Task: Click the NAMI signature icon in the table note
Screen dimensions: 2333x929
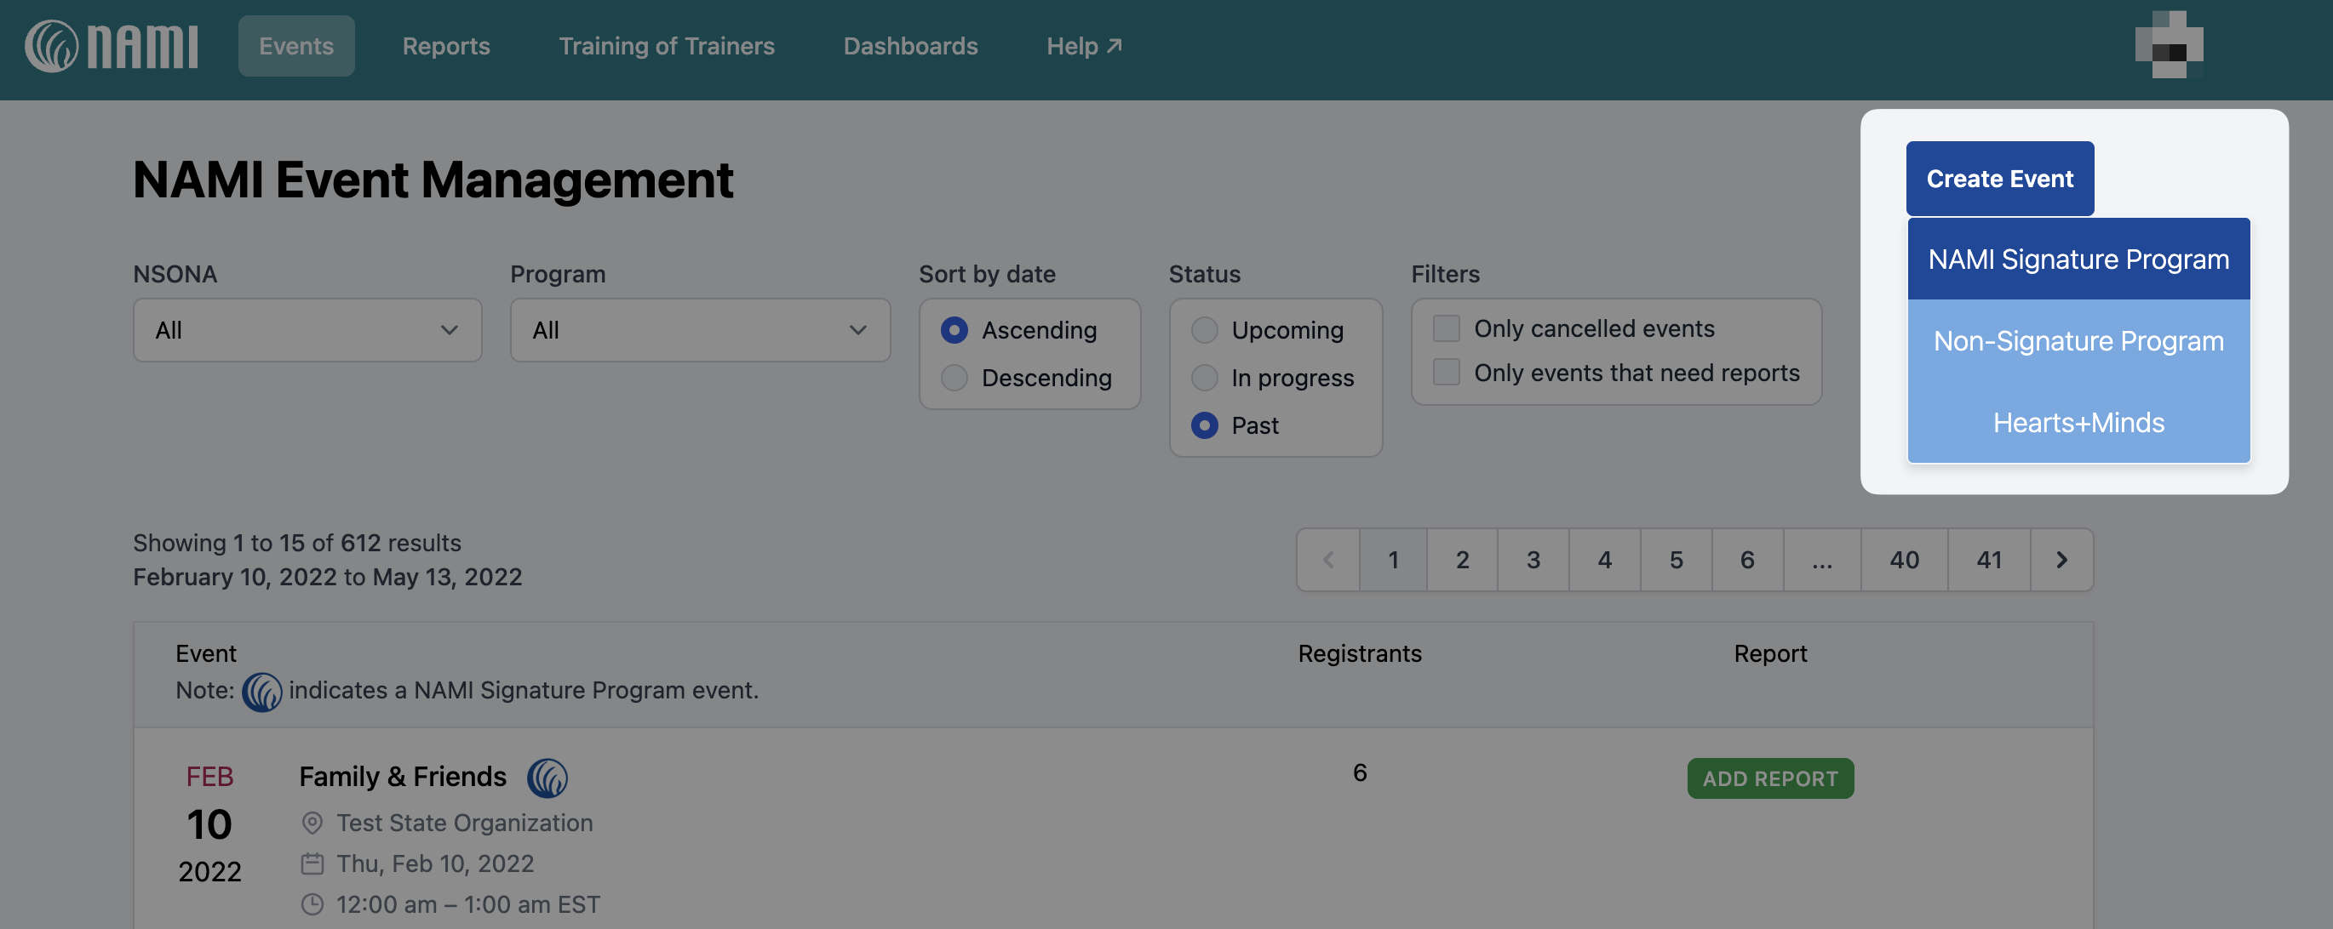Action: 261,691
